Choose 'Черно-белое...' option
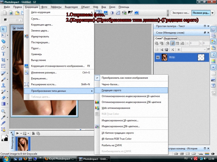Viewport: 217px width, 162px height. pyautogui.click(x=131, y=84)
